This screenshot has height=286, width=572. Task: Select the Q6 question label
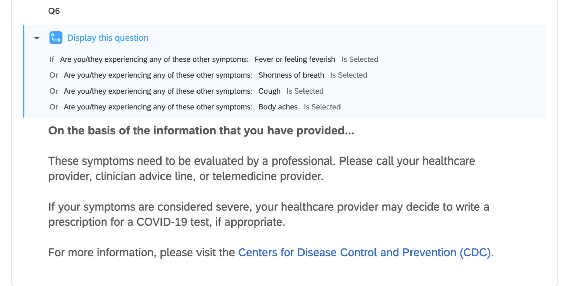[54, 10]
